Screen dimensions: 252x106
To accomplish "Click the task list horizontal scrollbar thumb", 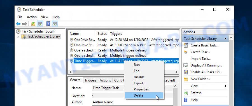I will coord(86,72).
